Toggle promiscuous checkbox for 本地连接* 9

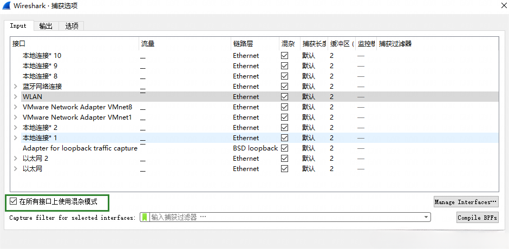[285, 66]
